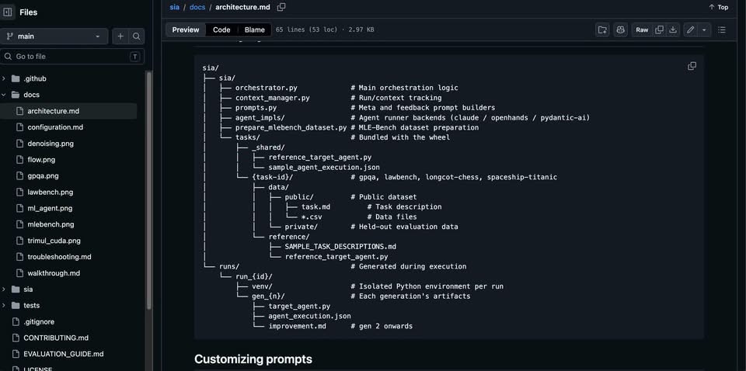Click the Copilot icon button

(x=620, y=30)
